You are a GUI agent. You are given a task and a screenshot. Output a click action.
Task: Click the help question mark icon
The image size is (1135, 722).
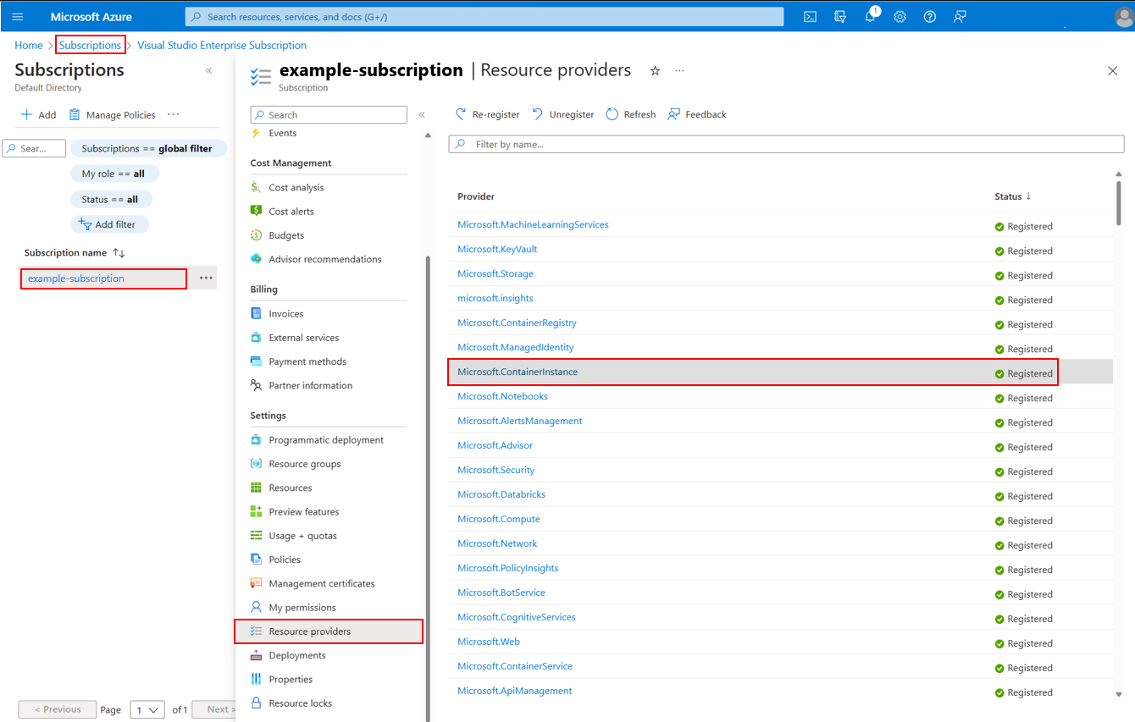pyautogui.click(x=930, y=16)
